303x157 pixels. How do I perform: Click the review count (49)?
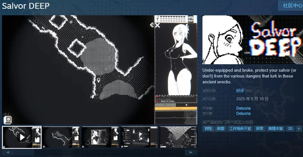tap(249, 90)
